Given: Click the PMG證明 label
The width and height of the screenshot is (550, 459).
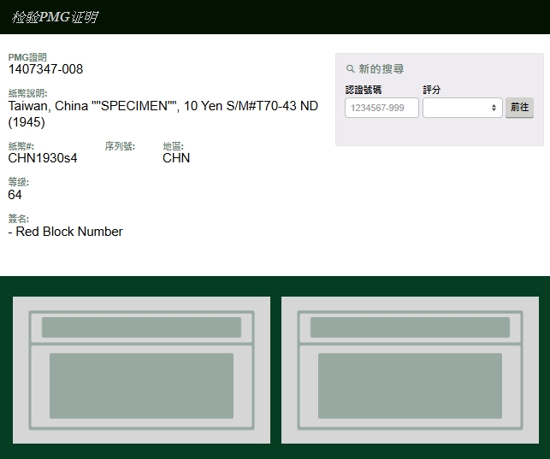Looking at the screenshot, I should [x=27, y=57].
